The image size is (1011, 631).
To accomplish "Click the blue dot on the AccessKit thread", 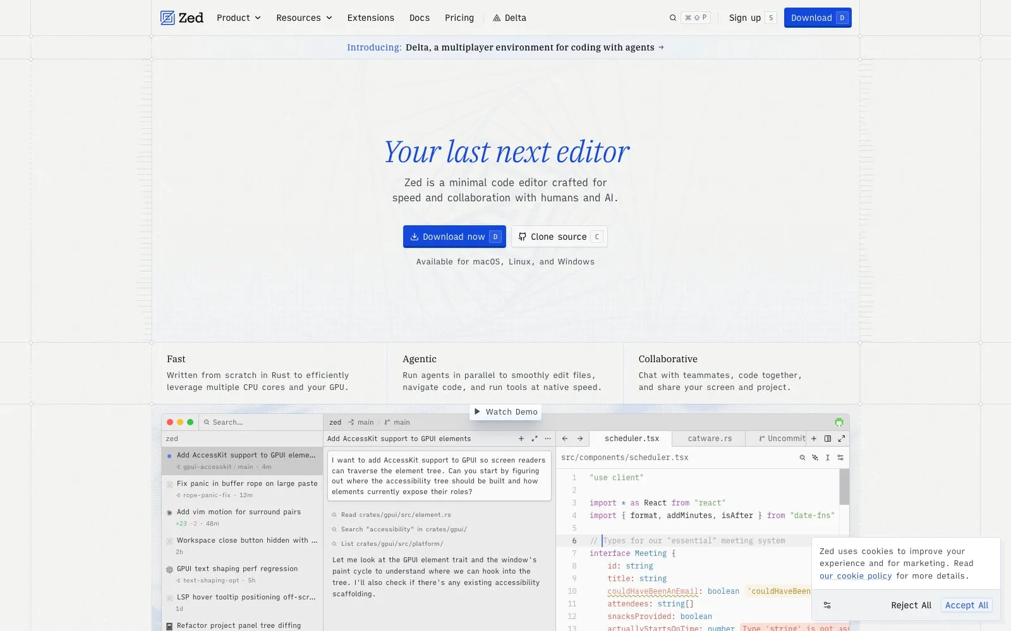I will click(169, 456).
